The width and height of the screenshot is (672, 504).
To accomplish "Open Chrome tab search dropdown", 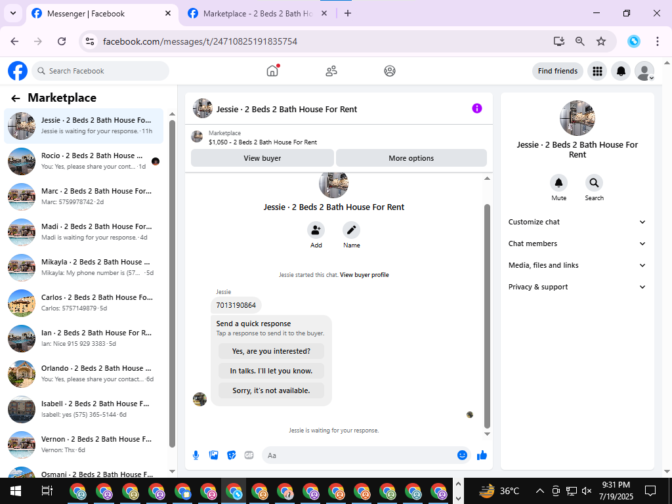I will 13,13.
